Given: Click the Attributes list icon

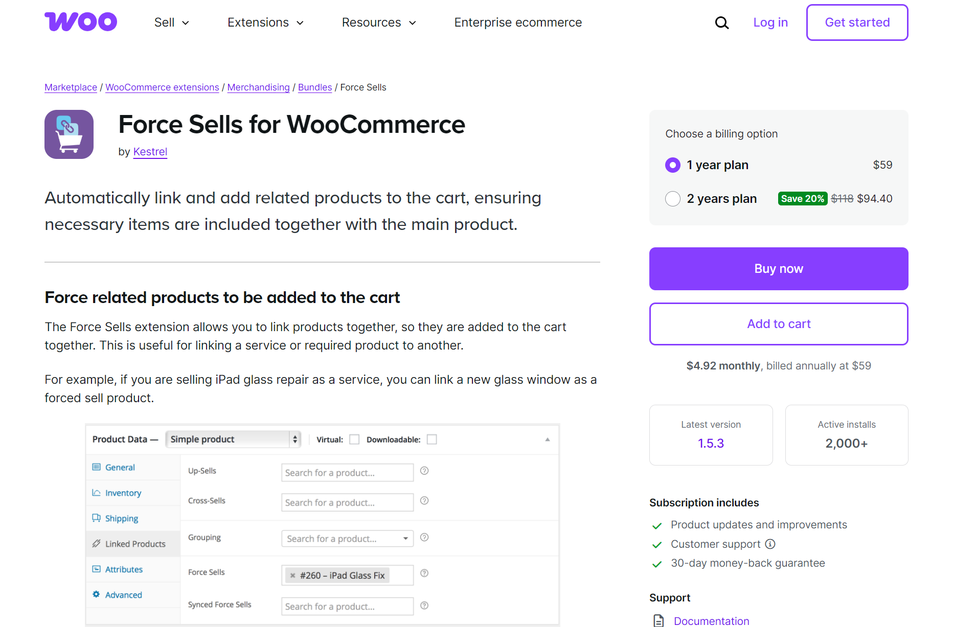Looking at the screenshot, I should click(x=96, y=569).
